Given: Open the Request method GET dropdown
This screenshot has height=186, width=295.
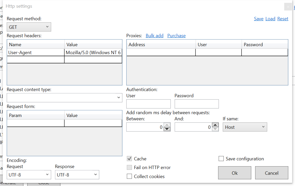Looking at the screenshot, I should click(x=29, y=27).
